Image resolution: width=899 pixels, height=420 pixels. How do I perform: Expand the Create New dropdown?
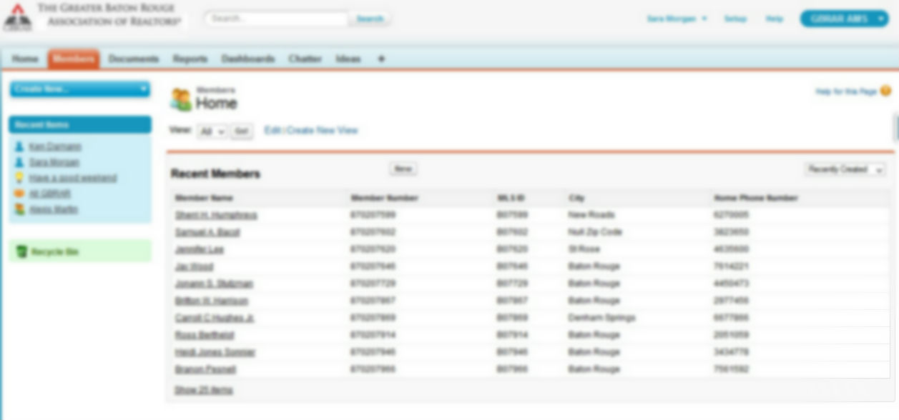click(x=79, y=89)
